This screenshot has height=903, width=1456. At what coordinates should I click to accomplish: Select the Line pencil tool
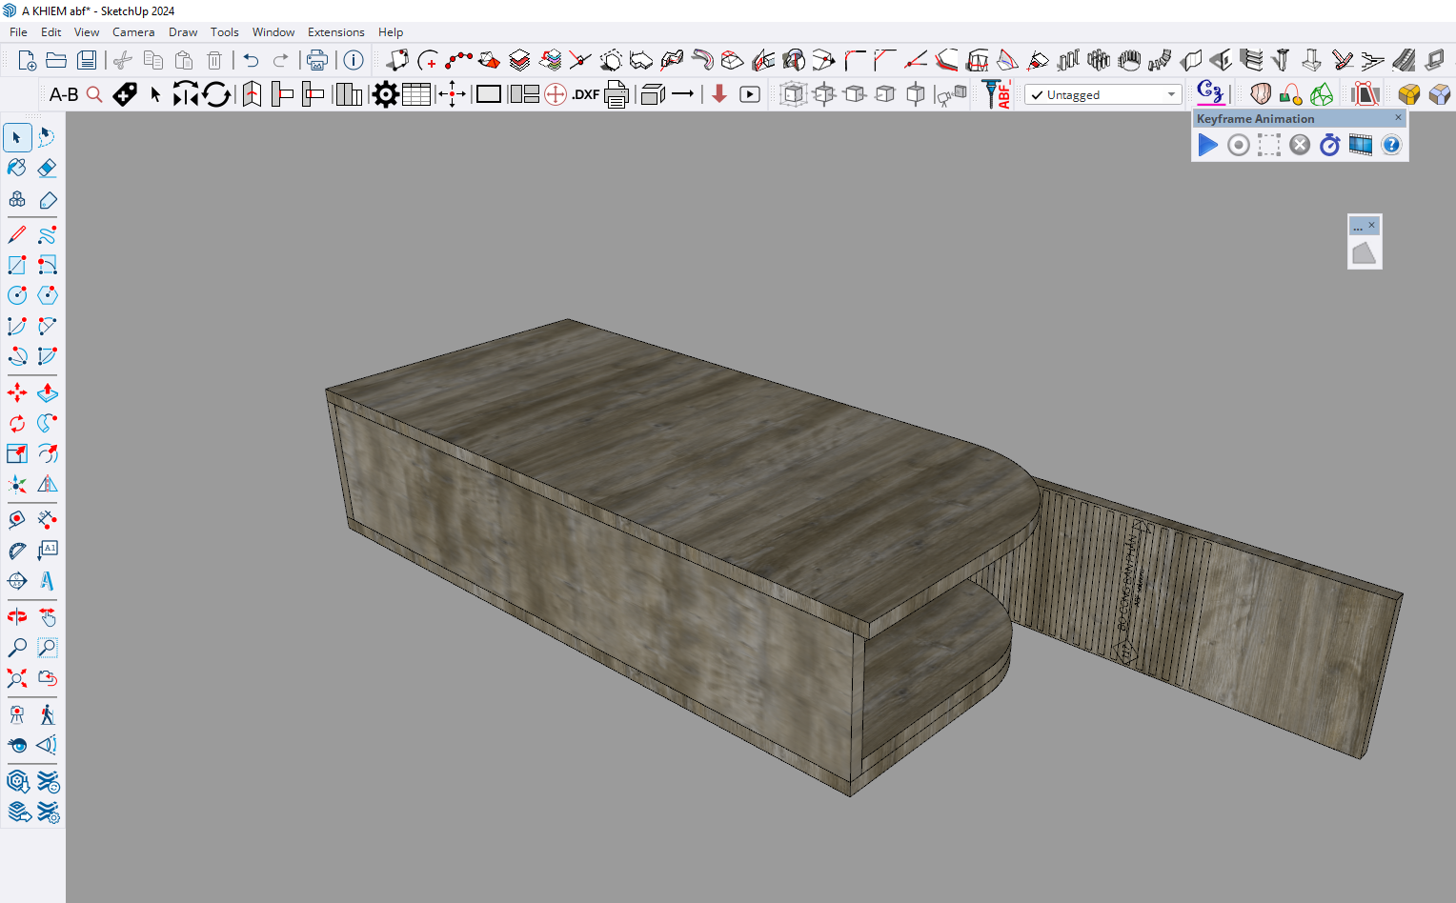tap(17, 234)
